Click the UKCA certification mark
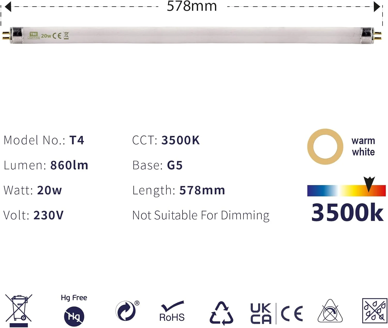The width and height of the screenshot is (388, 328). tap(261, 314)
